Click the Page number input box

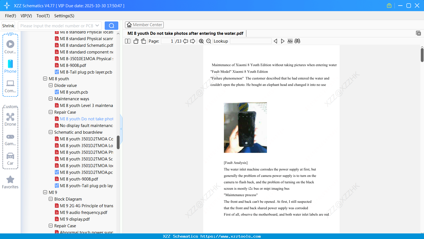click(168, 41)
